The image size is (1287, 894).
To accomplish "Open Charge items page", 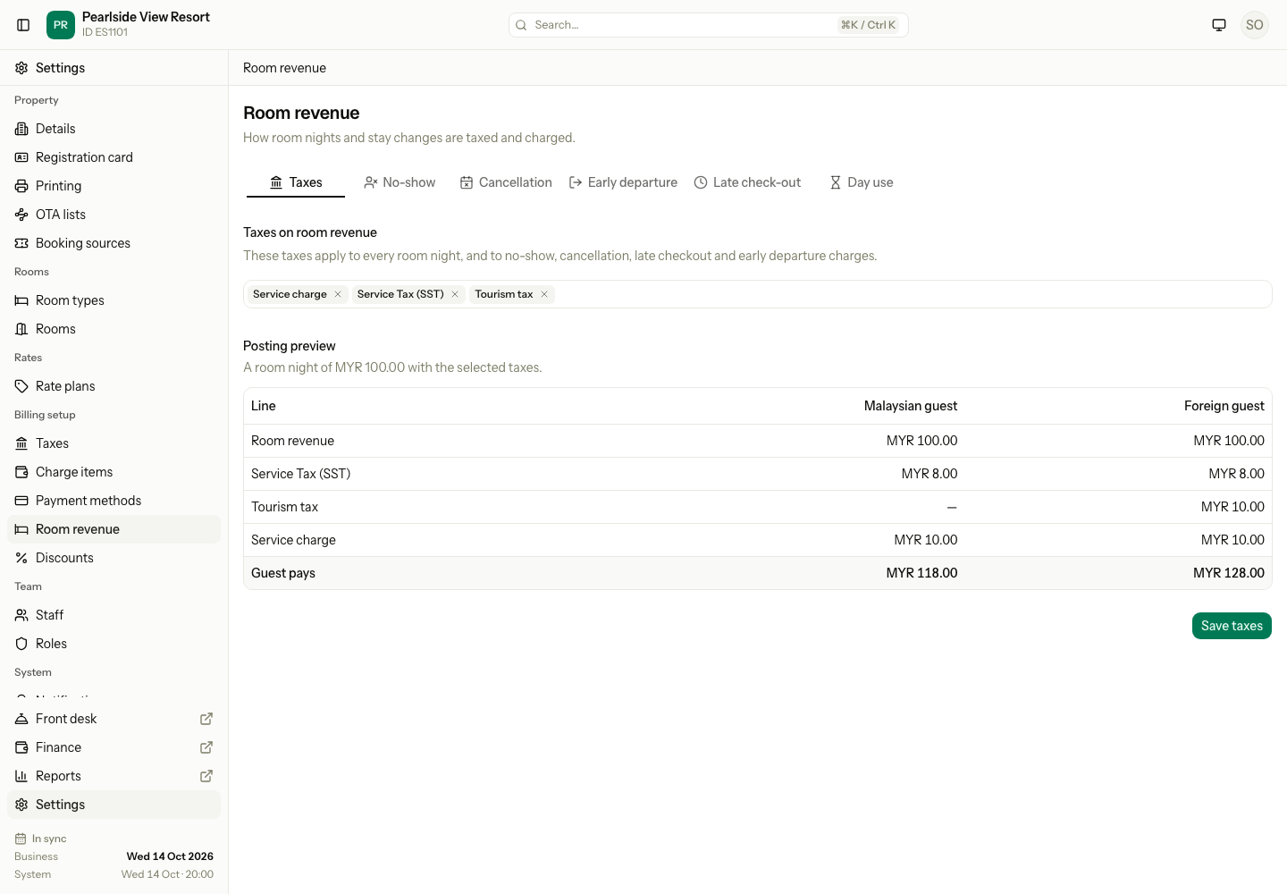I will click(114, 472).
